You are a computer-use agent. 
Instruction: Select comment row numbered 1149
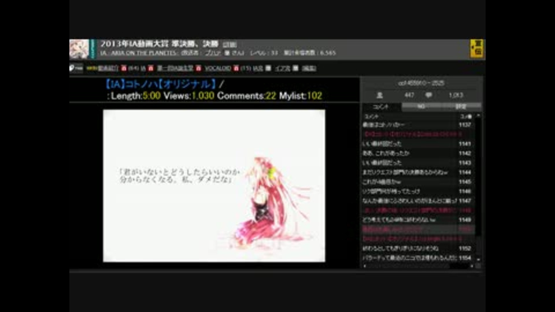418,220
